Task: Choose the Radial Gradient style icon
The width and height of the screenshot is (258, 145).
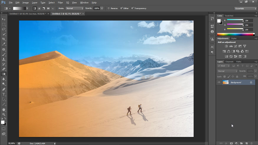Action: (x=39, y=9)
